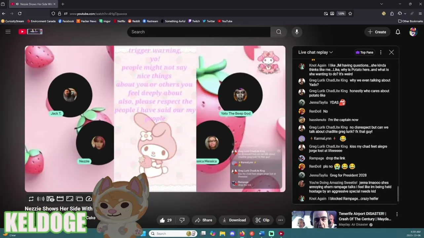The image size is (424, 238).
Task: Start voice search with microphone icon
Action: click(297, 32)
